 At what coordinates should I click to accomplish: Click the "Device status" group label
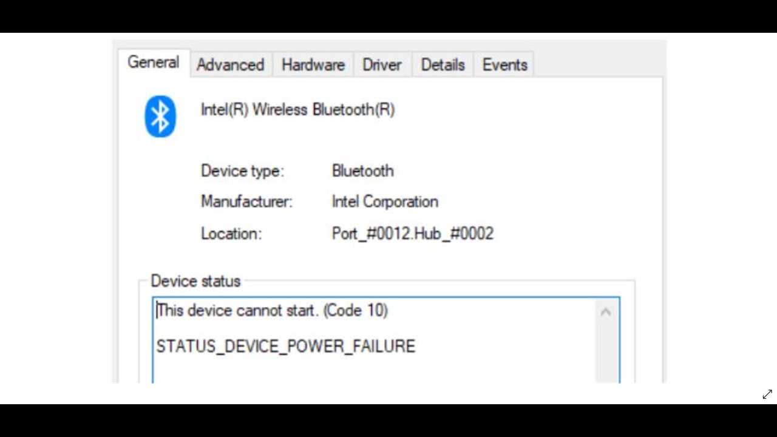(195, 281)
